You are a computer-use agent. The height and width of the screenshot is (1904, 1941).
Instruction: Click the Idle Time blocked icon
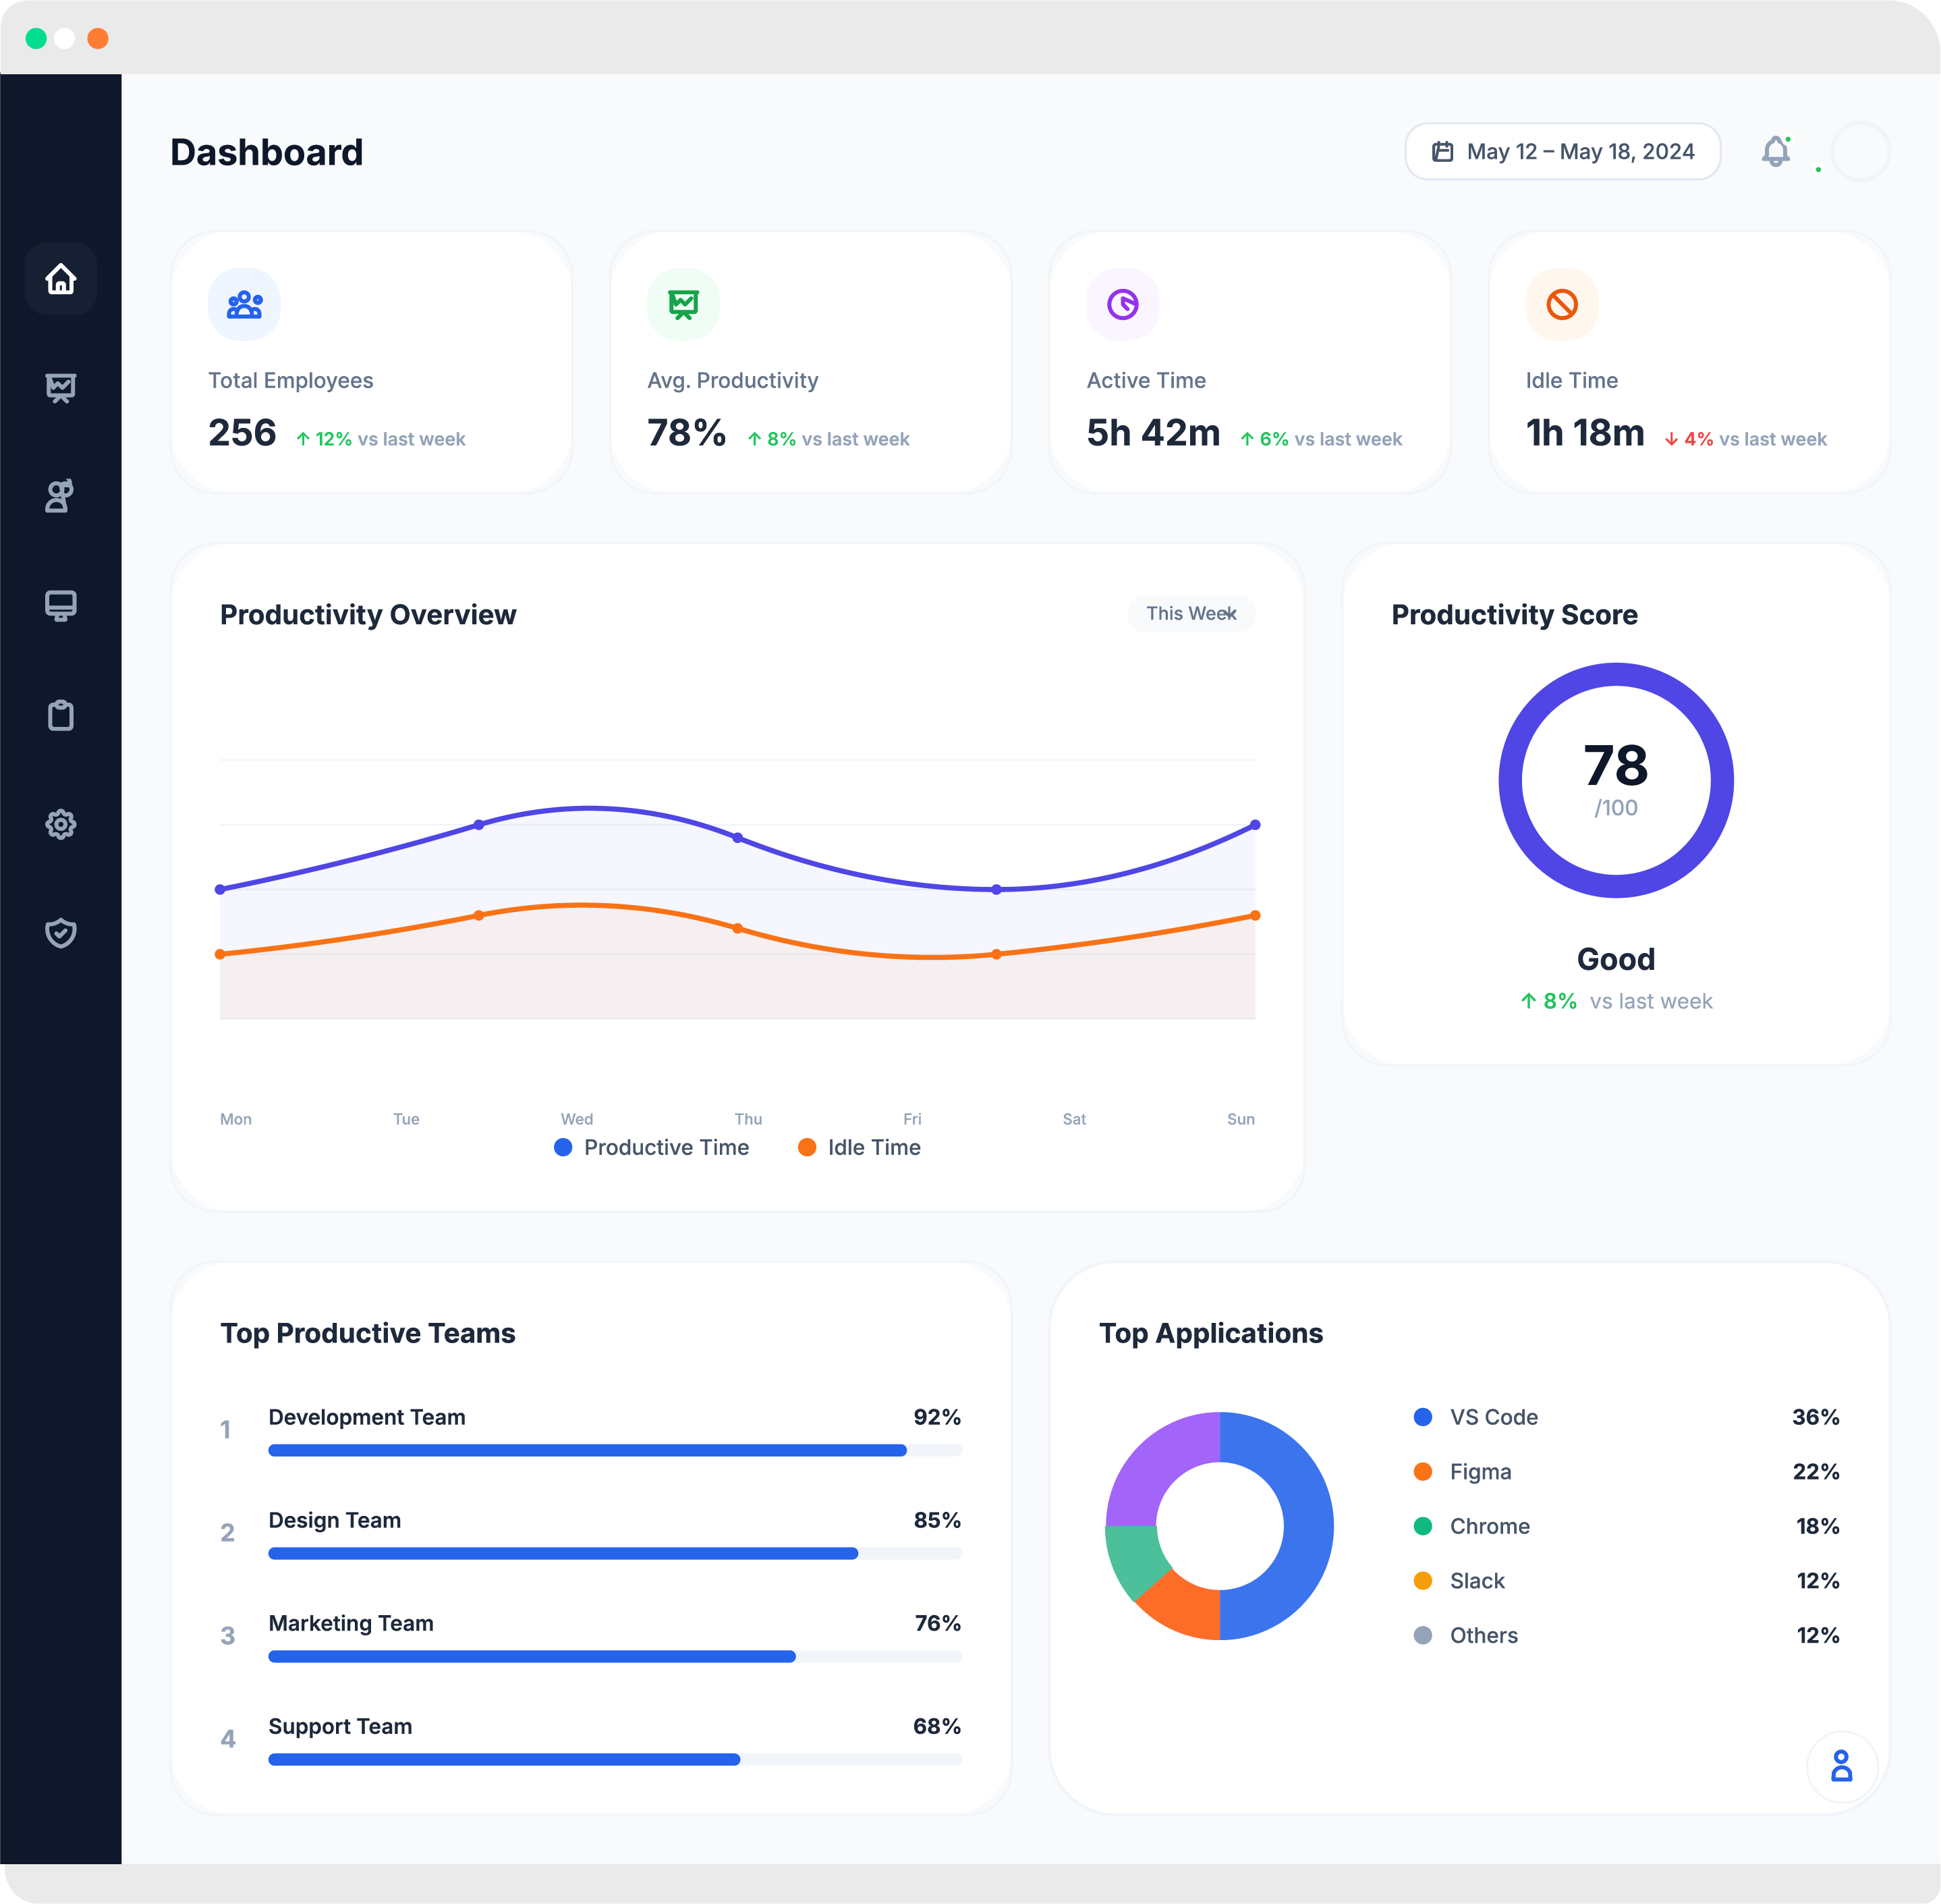[1563, 304]
